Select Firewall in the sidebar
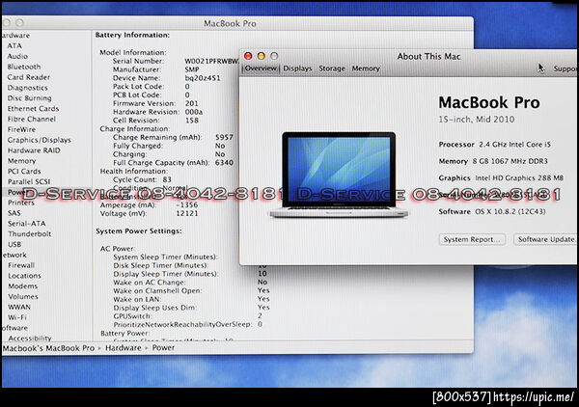 pos(21,265)
